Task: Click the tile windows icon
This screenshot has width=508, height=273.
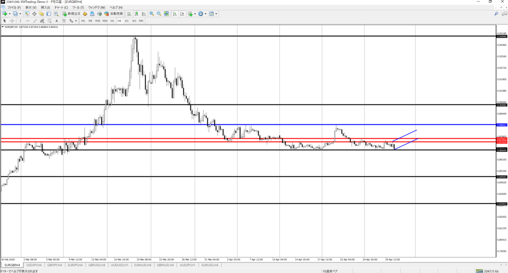Action: tap(166, 14)
